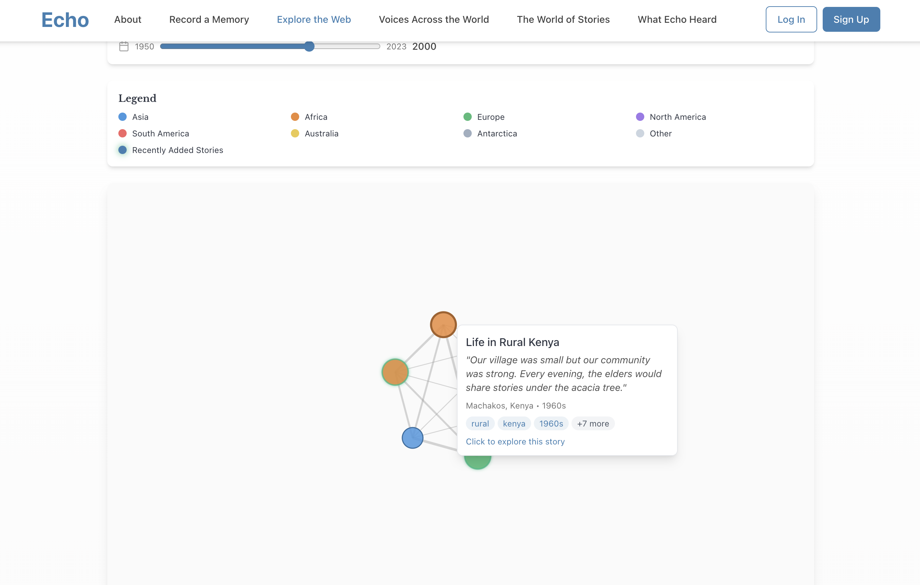Image resolution: width=920 pixels, height=585 pixels.
Task: Expand the '+7 more' tags chip
Action: pos(593,423)
